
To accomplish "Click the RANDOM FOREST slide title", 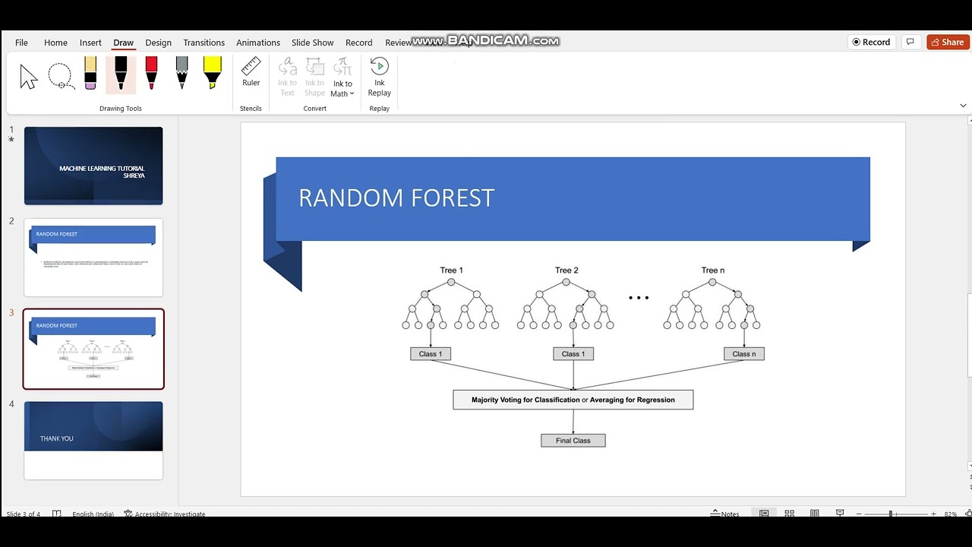I will [x=396, y=198].
